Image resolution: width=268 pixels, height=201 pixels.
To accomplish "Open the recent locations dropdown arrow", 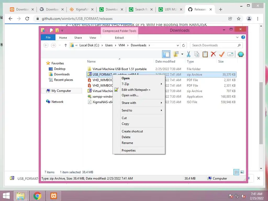I will click(x=60, y=45).
